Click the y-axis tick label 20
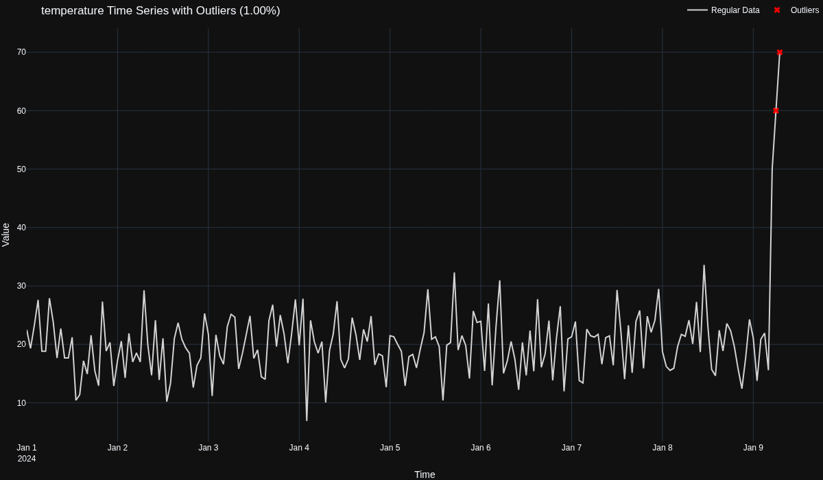 click(x=21, y=344)
